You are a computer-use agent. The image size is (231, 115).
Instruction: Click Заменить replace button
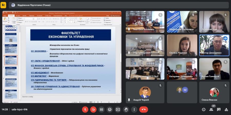(x=107, y=20)
